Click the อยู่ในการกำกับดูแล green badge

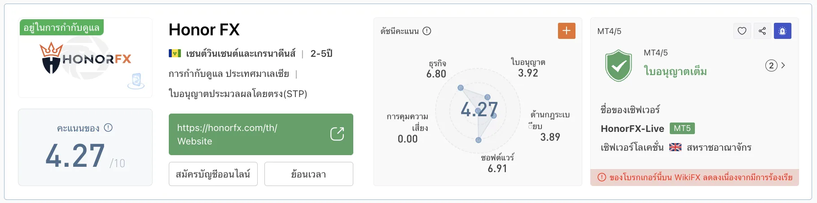point(61,27)
